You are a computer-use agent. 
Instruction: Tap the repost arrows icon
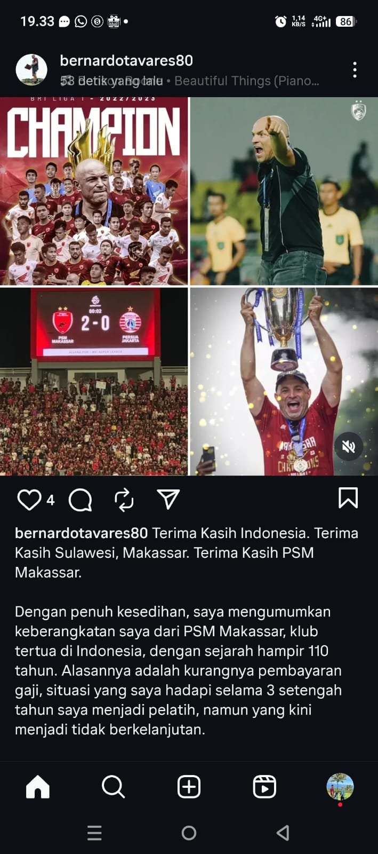tap(124, 500)
